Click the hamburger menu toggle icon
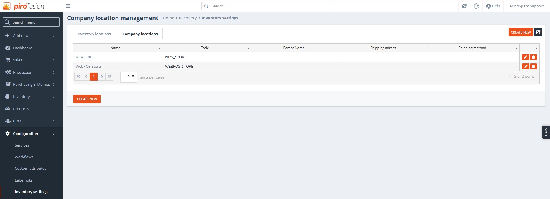This screenshot has height=199, width=550. click(68, 6)
